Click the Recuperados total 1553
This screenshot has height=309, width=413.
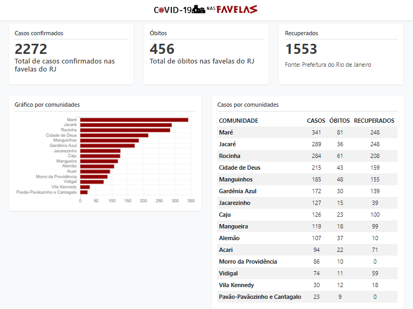(x=301, y=49)
